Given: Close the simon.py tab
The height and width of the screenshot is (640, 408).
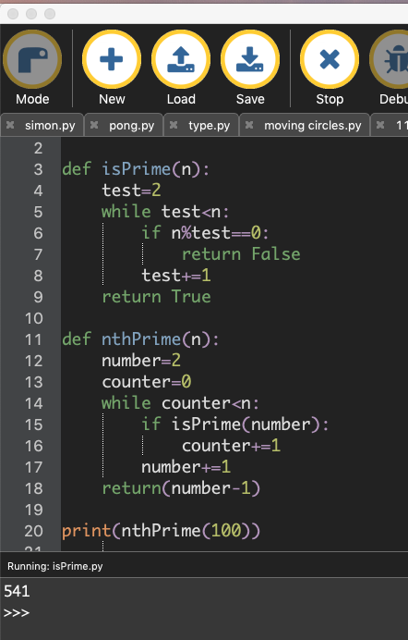Looking at the screenshot, I should click(10, 125).
